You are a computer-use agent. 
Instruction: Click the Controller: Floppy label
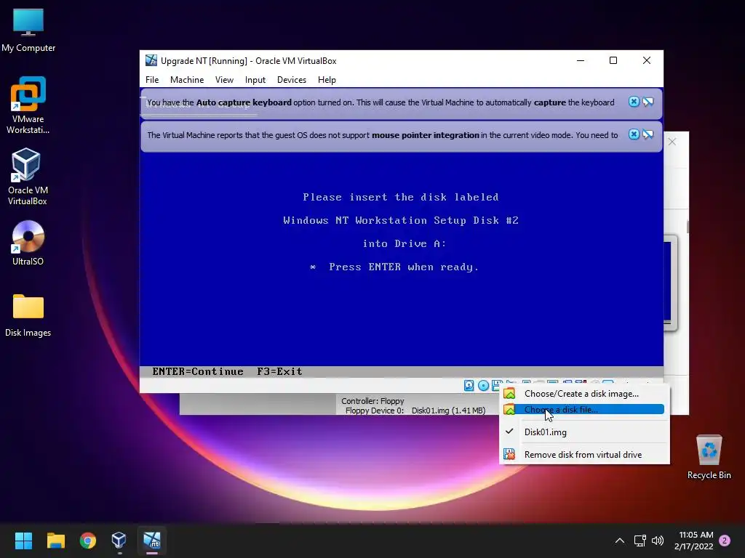coord(372,401)
